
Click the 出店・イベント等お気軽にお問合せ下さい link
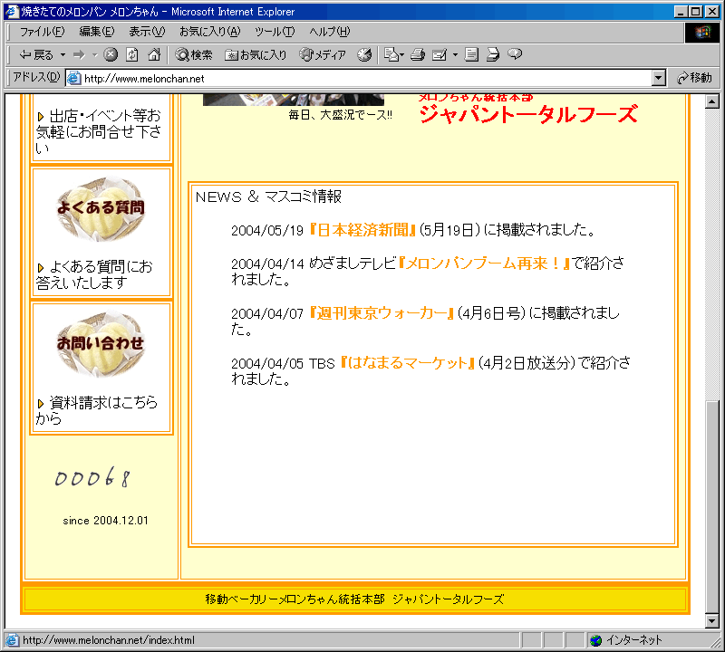99,131
